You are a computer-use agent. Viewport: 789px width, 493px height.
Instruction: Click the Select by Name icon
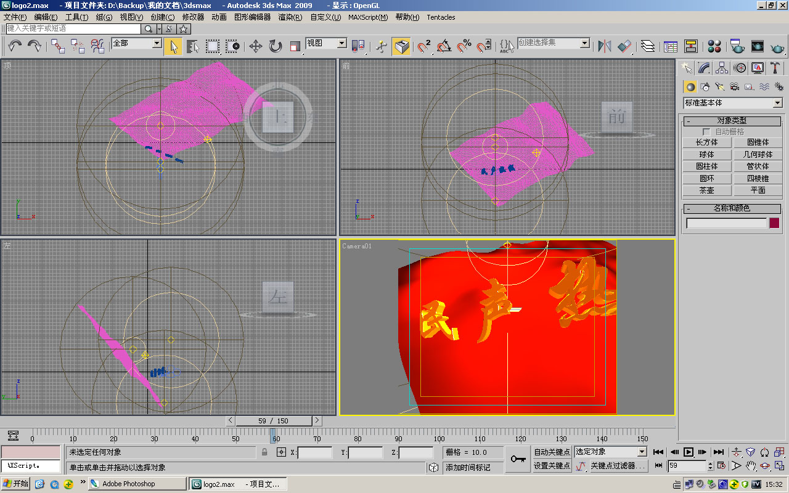(192, 46)
